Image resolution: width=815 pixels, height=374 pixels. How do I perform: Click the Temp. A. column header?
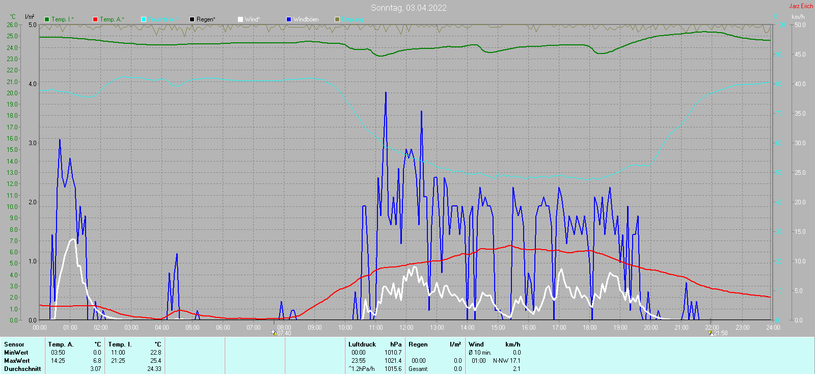tap(61, 344)
